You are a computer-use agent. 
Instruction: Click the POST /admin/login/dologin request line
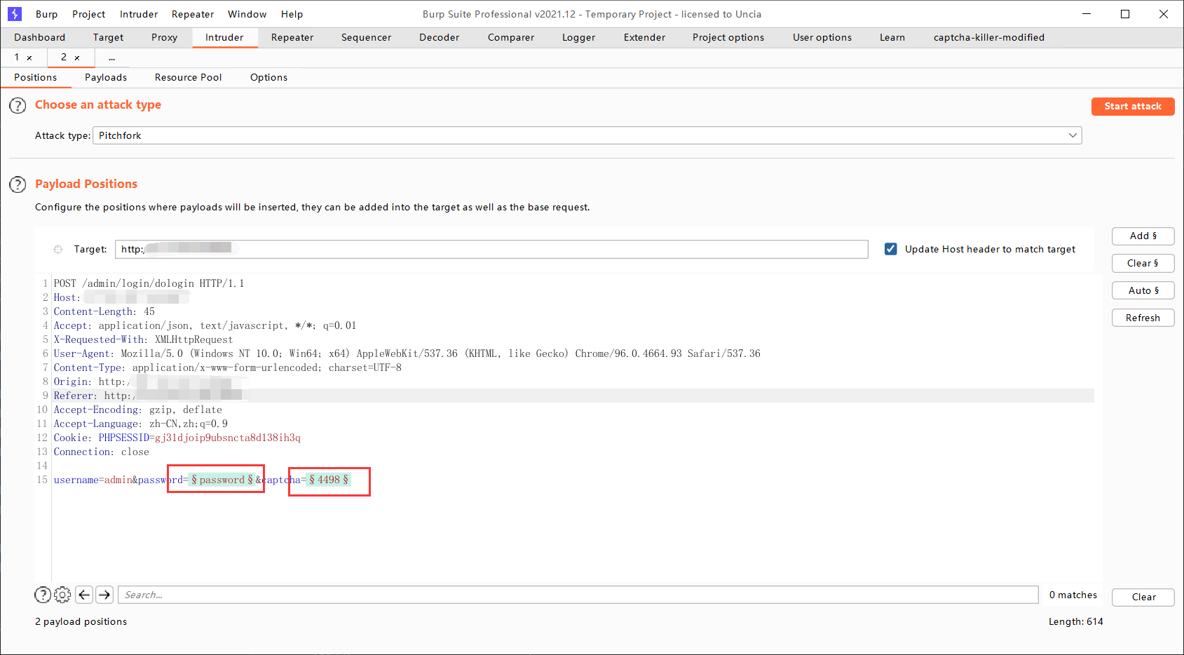[x=149, y=283]
